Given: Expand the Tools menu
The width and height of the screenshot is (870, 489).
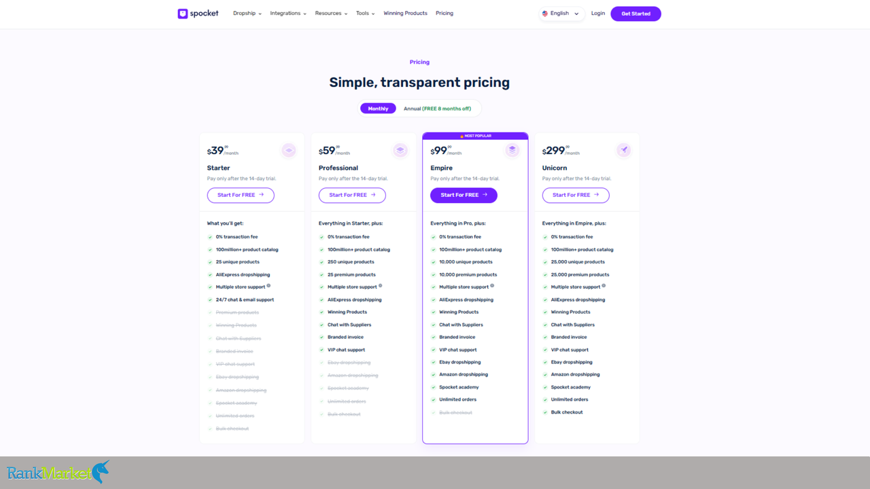Looking at the screenshot, I should 365,14.
